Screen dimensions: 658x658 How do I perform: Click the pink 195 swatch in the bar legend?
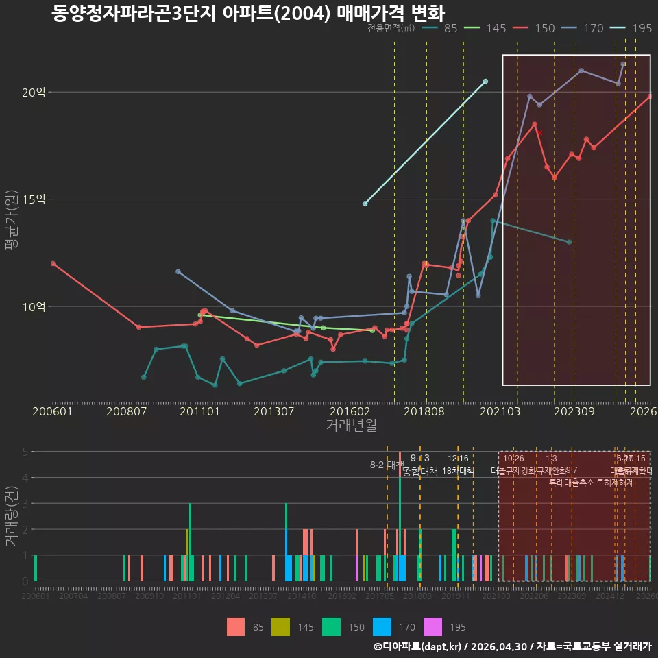click(432, 626)
